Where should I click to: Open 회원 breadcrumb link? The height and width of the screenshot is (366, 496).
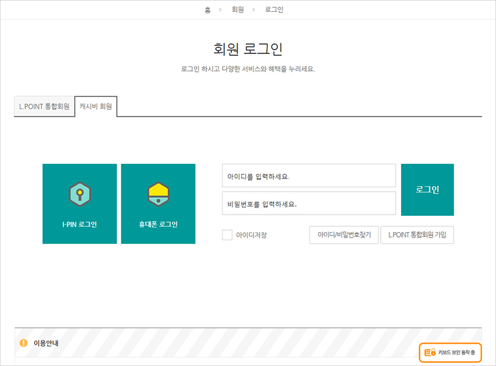pos(237,10)
